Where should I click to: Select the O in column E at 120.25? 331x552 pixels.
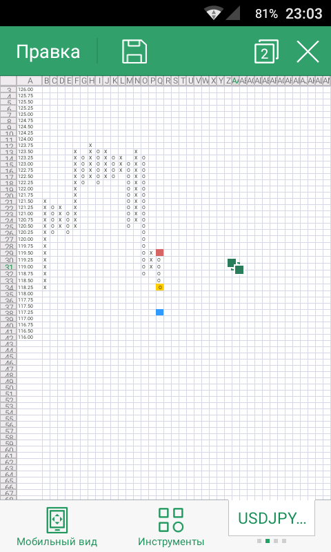click(68, 233)
